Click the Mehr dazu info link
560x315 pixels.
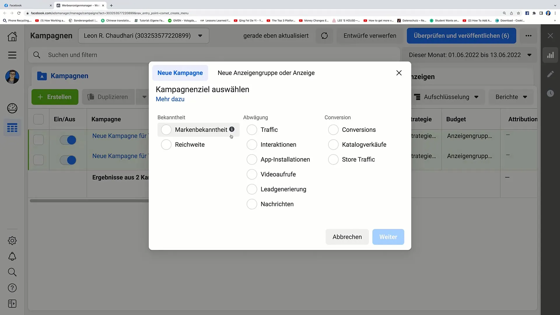(x=170, y=99)
